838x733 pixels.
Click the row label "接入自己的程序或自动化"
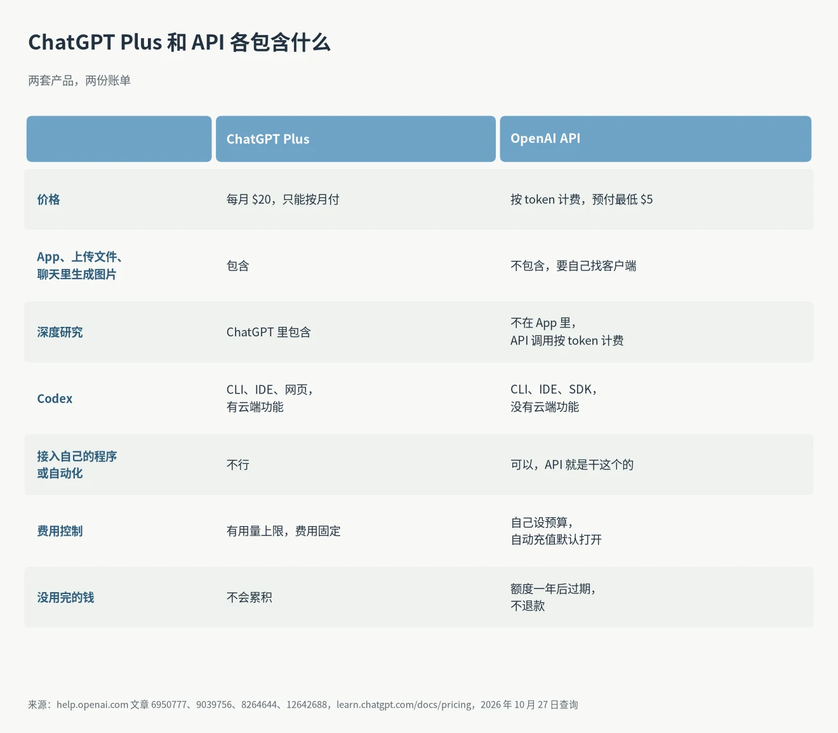77,465
